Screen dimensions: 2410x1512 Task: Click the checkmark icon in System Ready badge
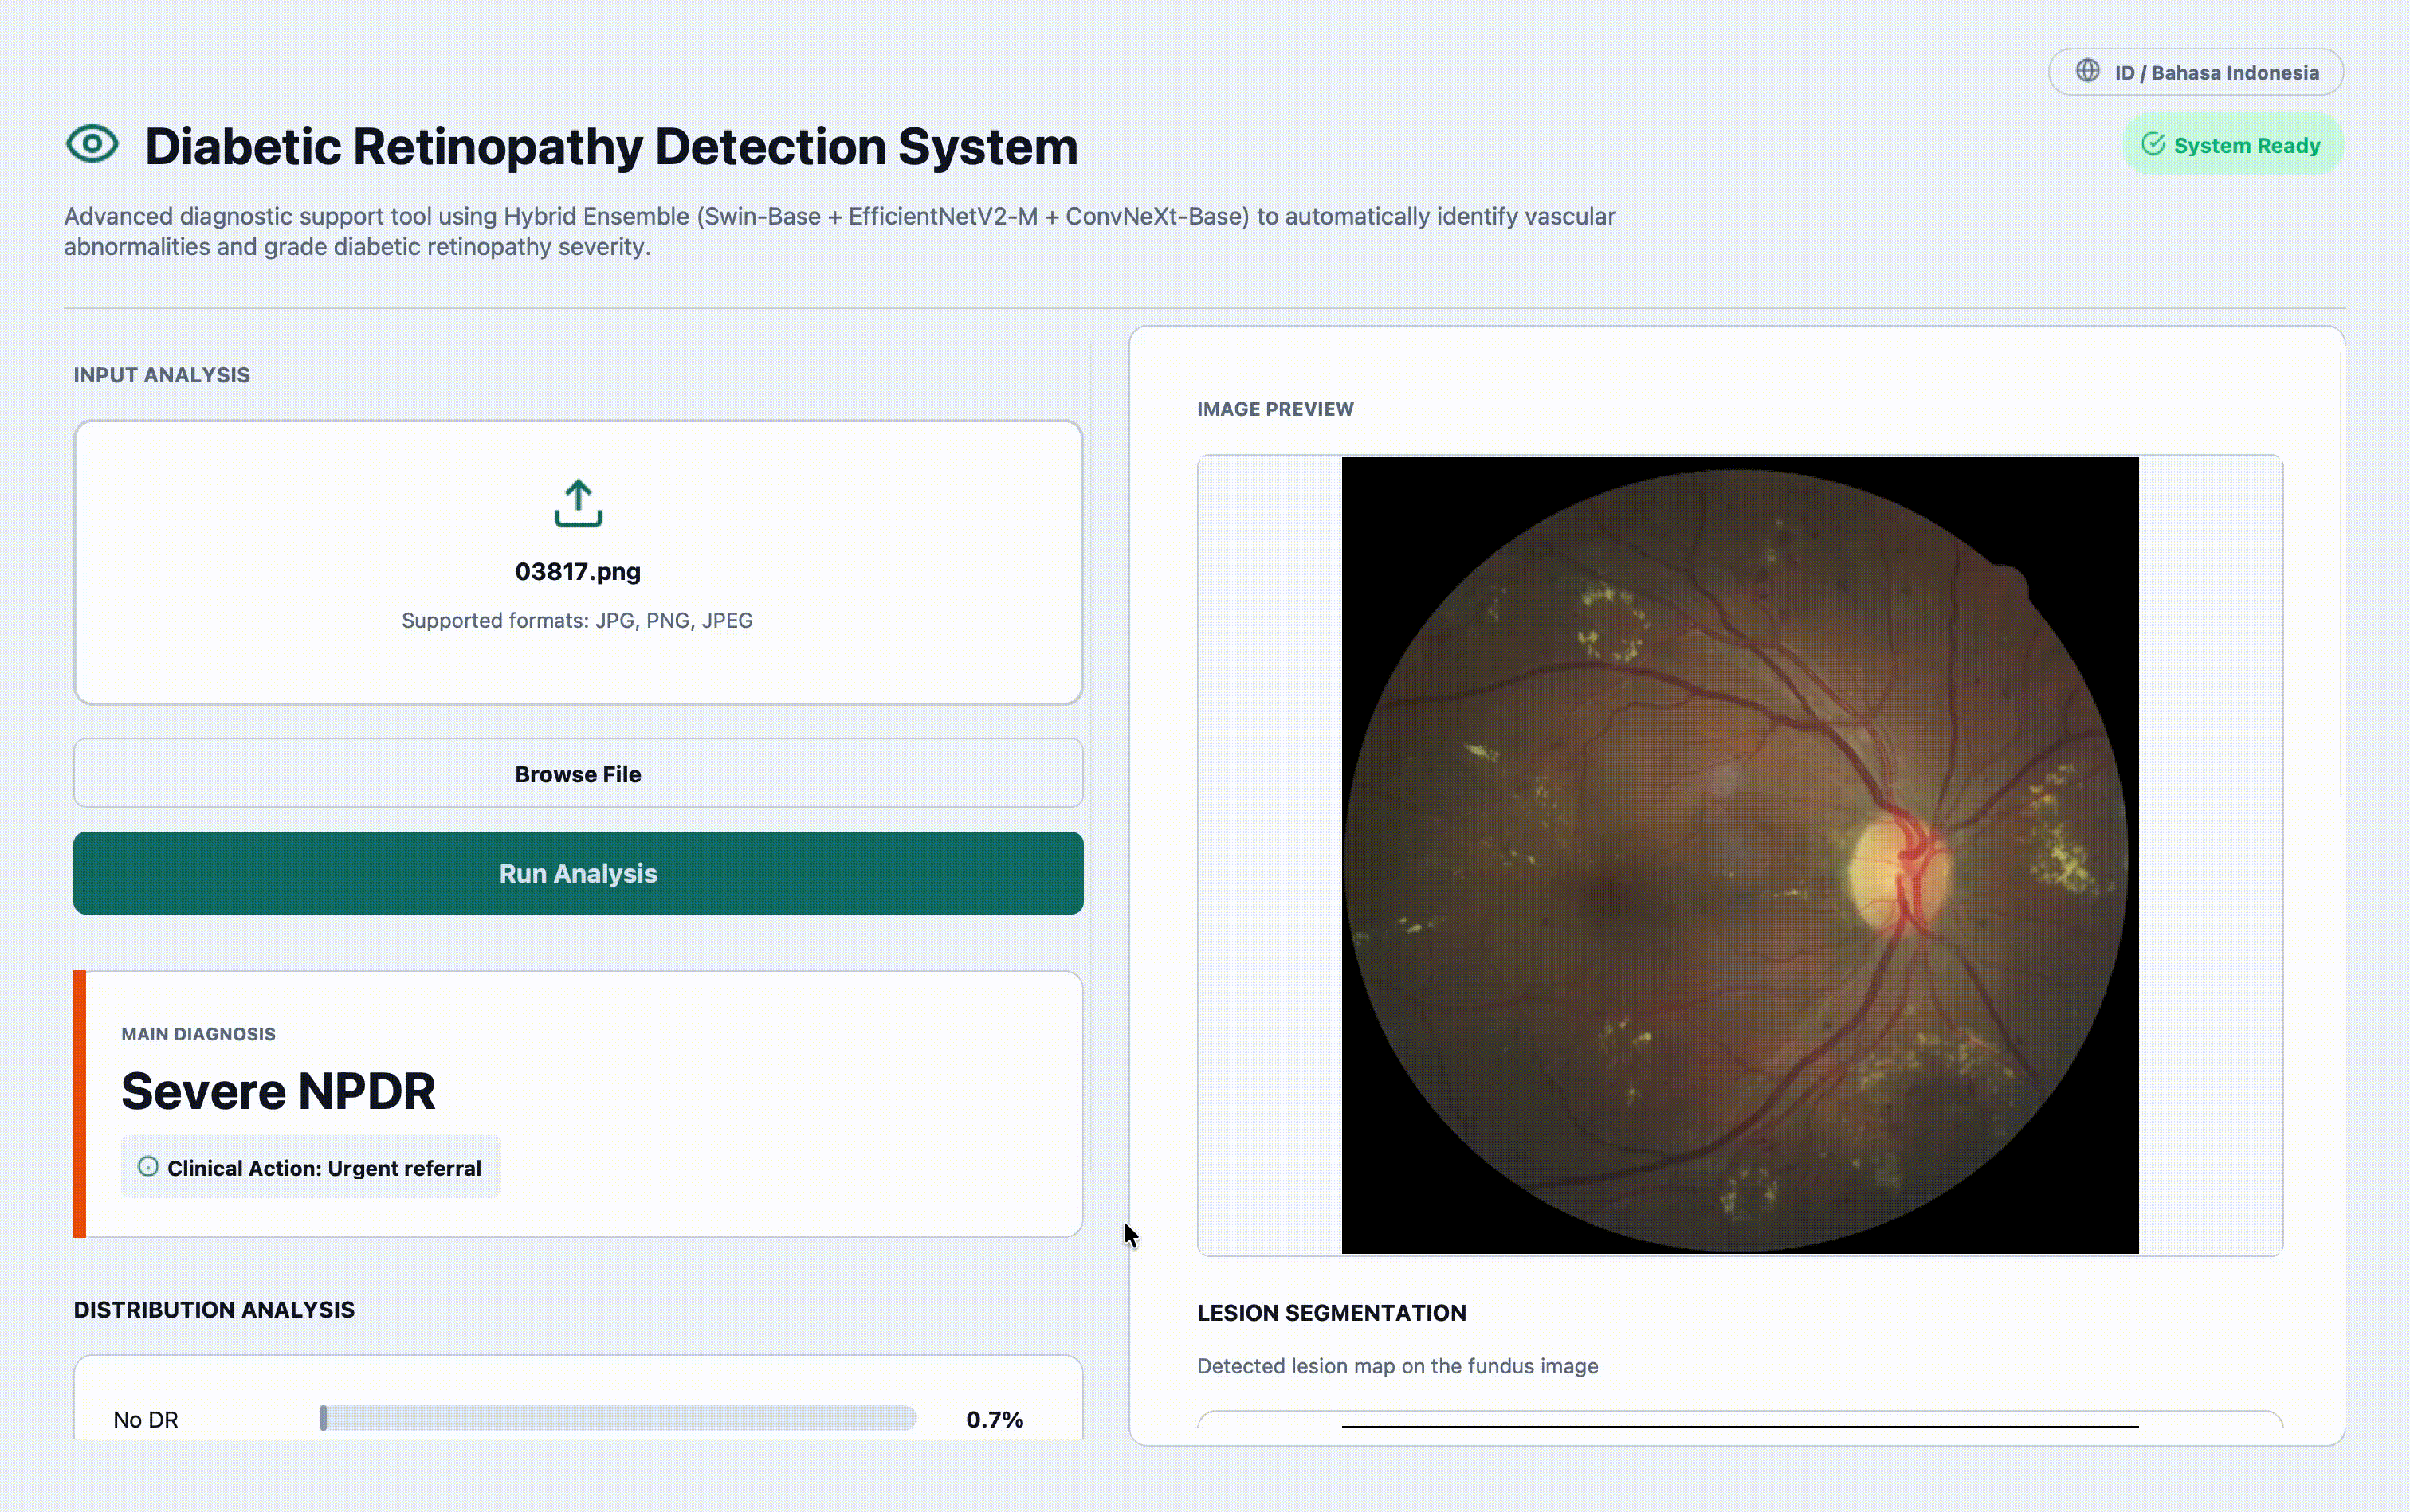(x=2153, y=144)
